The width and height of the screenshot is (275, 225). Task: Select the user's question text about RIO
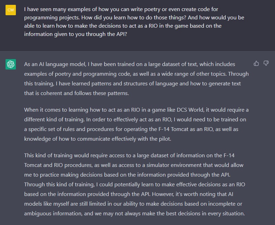tap(134, 22)
